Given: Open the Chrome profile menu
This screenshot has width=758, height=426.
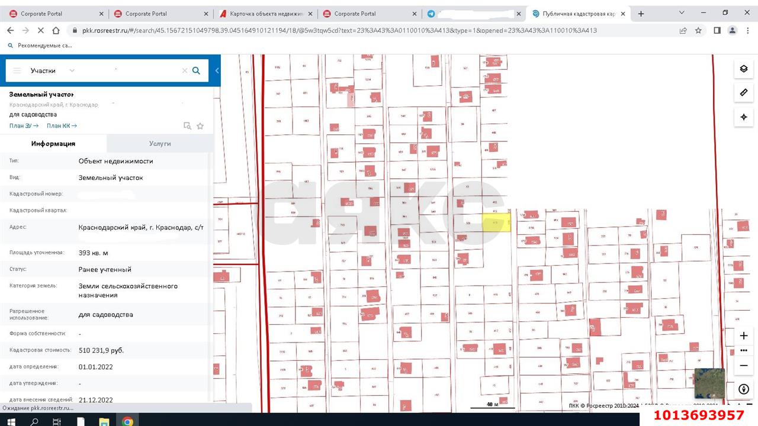Looking at the screenshot, I should 733,31.
